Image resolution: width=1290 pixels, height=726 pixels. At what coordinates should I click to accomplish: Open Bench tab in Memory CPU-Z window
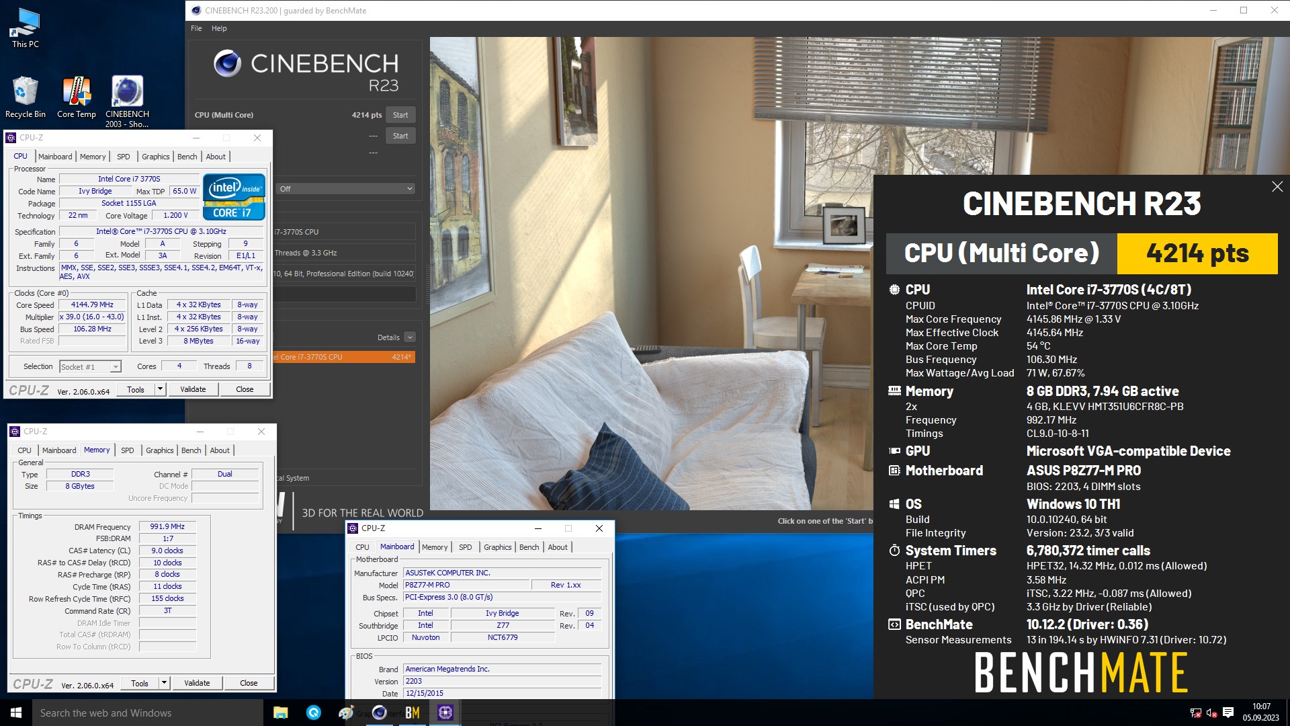pos(191,450)
